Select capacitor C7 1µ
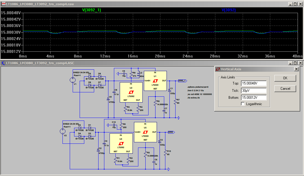The width and height of the screenshot is (304, 176). [164, 111]
